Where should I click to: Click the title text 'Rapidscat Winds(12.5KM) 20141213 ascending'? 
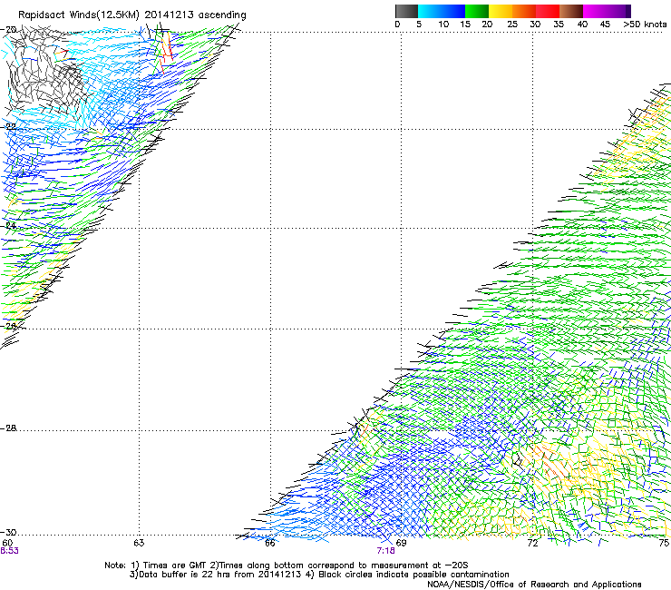(x=132, y=15)
